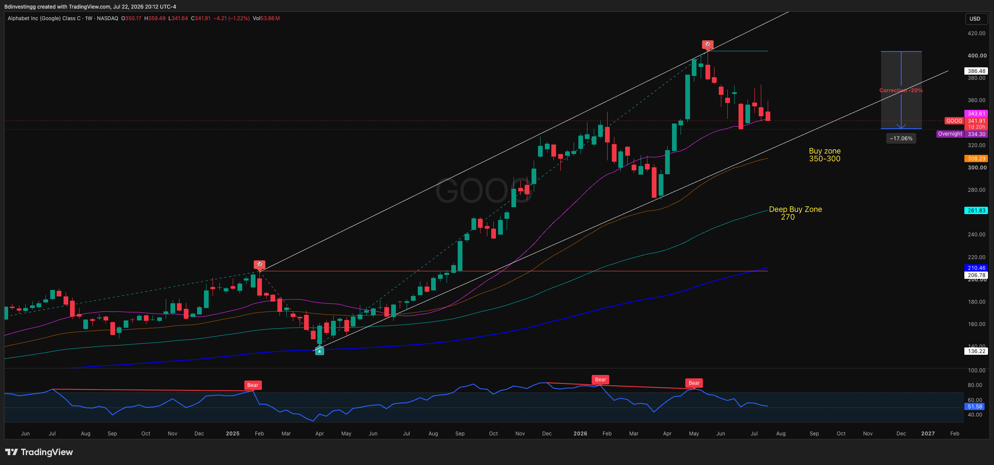994x465 pixels.
Task: Select the middle Bear divergence label
Action: click(x=601, y=380)
